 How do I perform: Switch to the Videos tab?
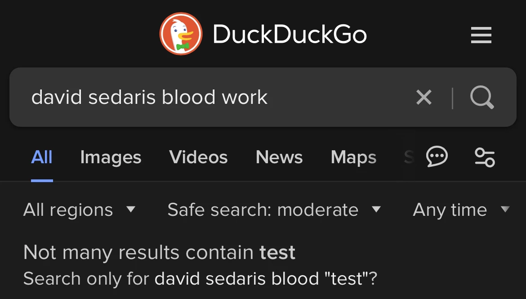[198, 157]
